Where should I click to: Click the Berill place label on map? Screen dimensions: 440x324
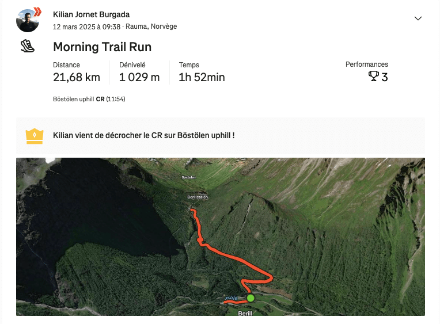pos(245,313)
